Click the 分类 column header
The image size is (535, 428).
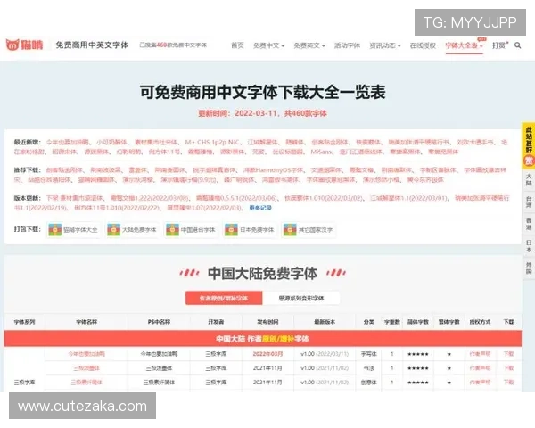pos(368,322)
